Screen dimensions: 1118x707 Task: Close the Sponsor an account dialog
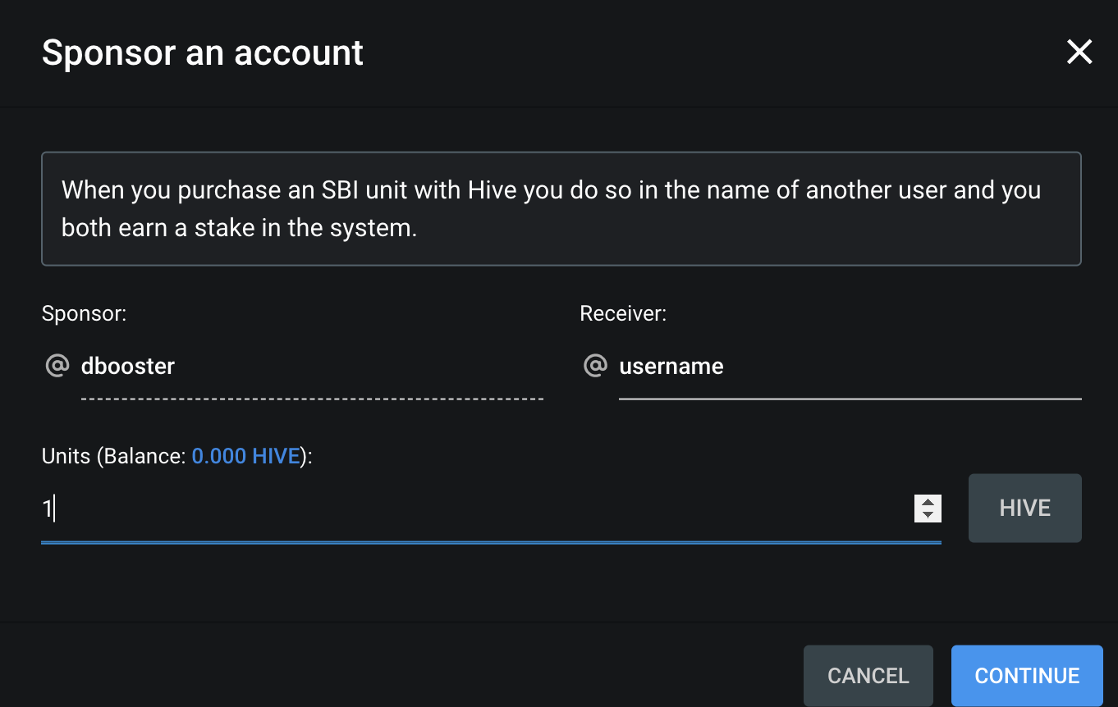(x=1079, y=52)
